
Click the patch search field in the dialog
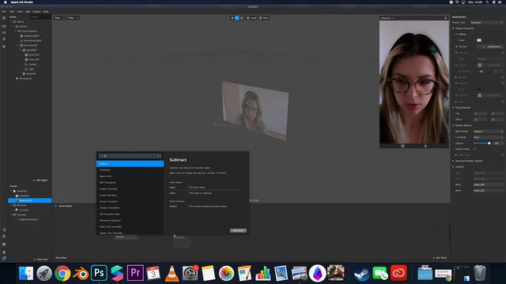(x=130, y=156)
